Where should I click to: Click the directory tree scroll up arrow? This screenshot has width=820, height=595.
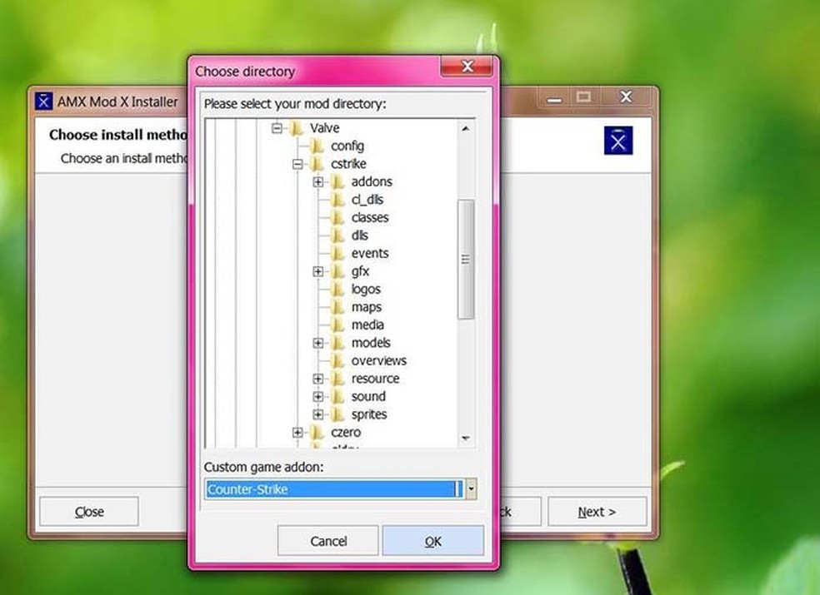pos(466,128)
